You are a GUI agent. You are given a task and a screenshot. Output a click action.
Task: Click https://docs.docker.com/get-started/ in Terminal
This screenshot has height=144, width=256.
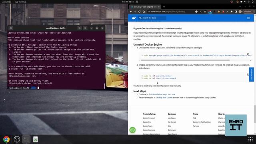30,83
